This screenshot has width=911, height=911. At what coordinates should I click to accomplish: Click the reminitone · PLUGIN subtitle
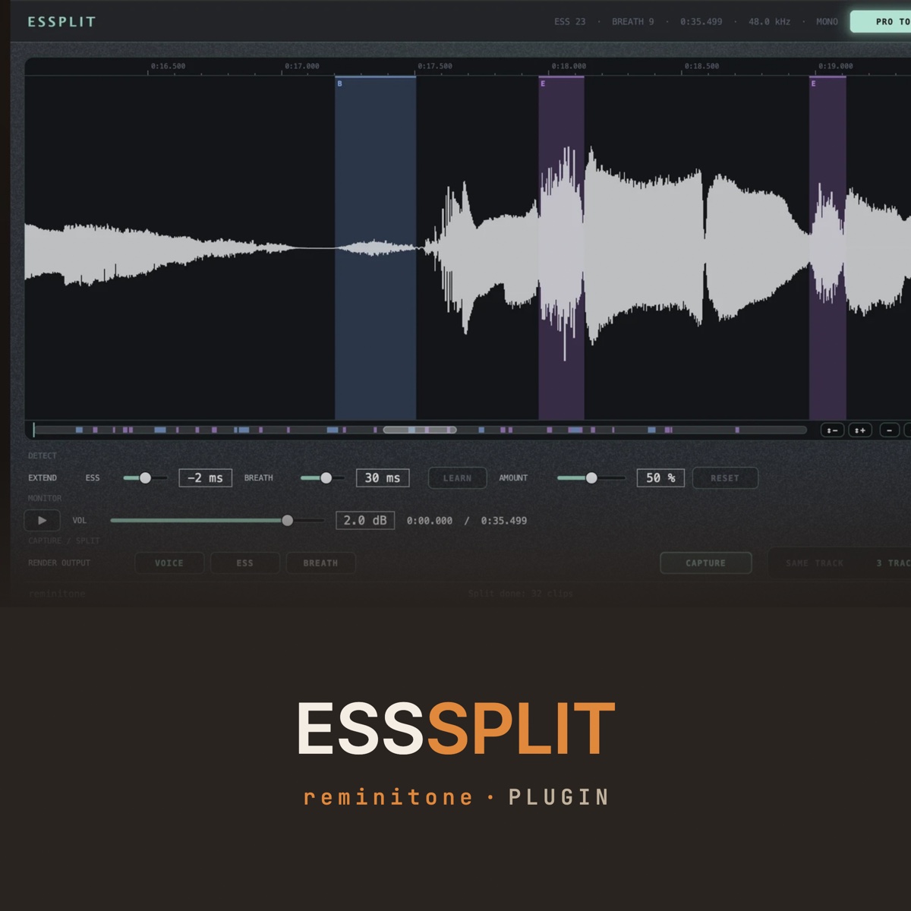click(x=456, y=797)
